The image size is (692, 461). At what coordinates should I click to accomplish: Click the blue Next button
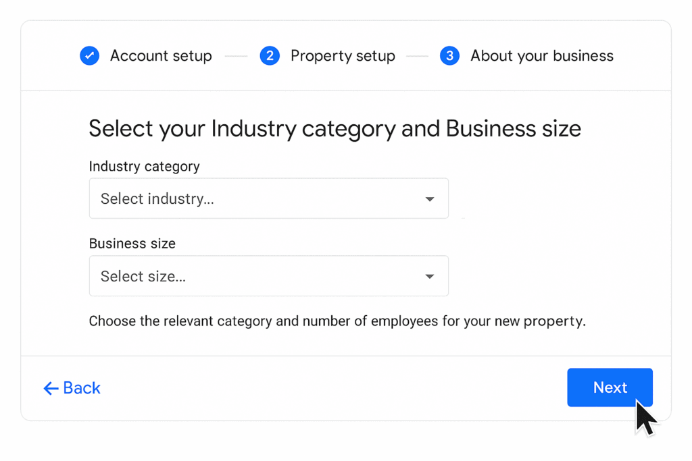pyautogui.click(x=610, y=387)
